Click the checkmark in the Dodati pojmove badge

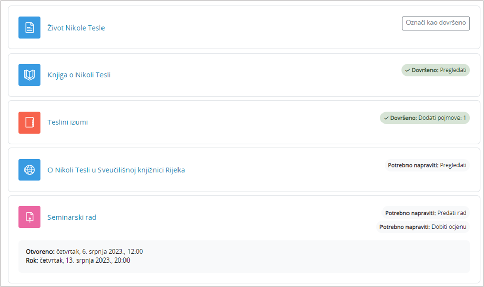[386, 118]
